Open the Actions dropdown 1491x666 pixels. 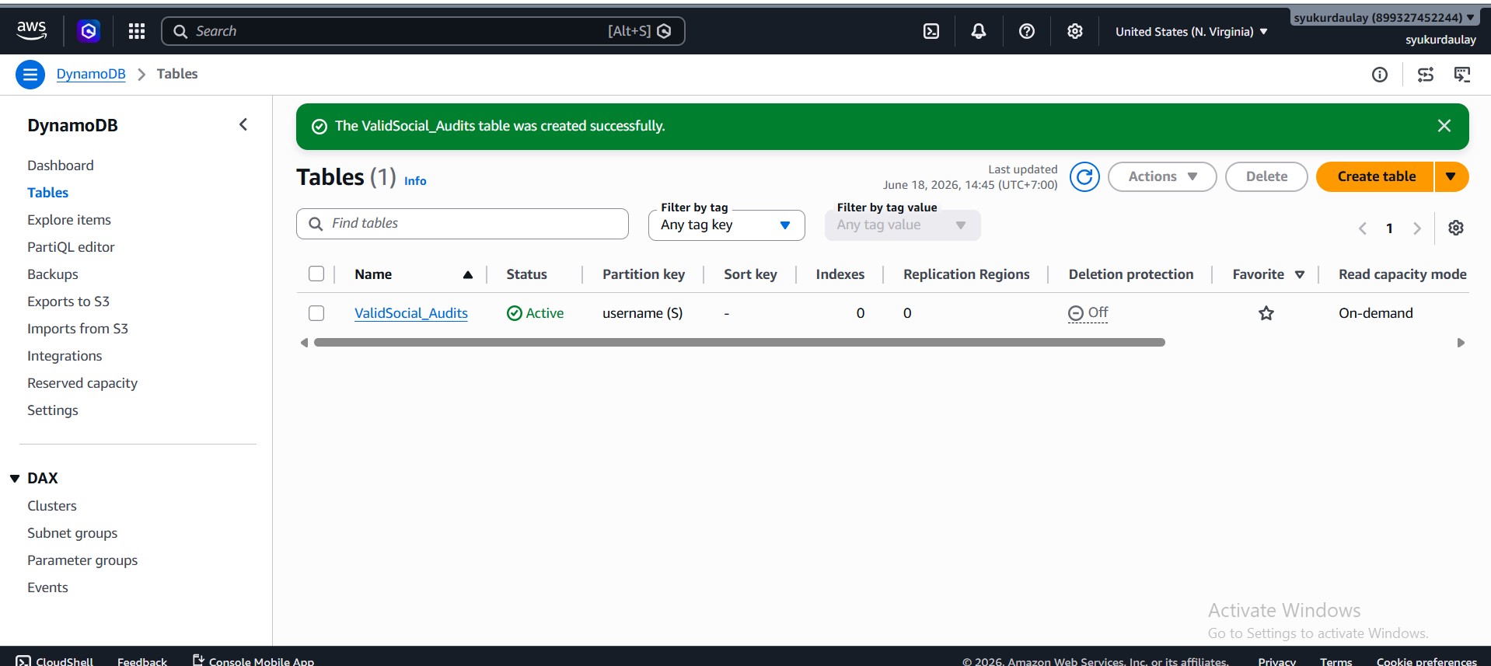pos(1162,176)
